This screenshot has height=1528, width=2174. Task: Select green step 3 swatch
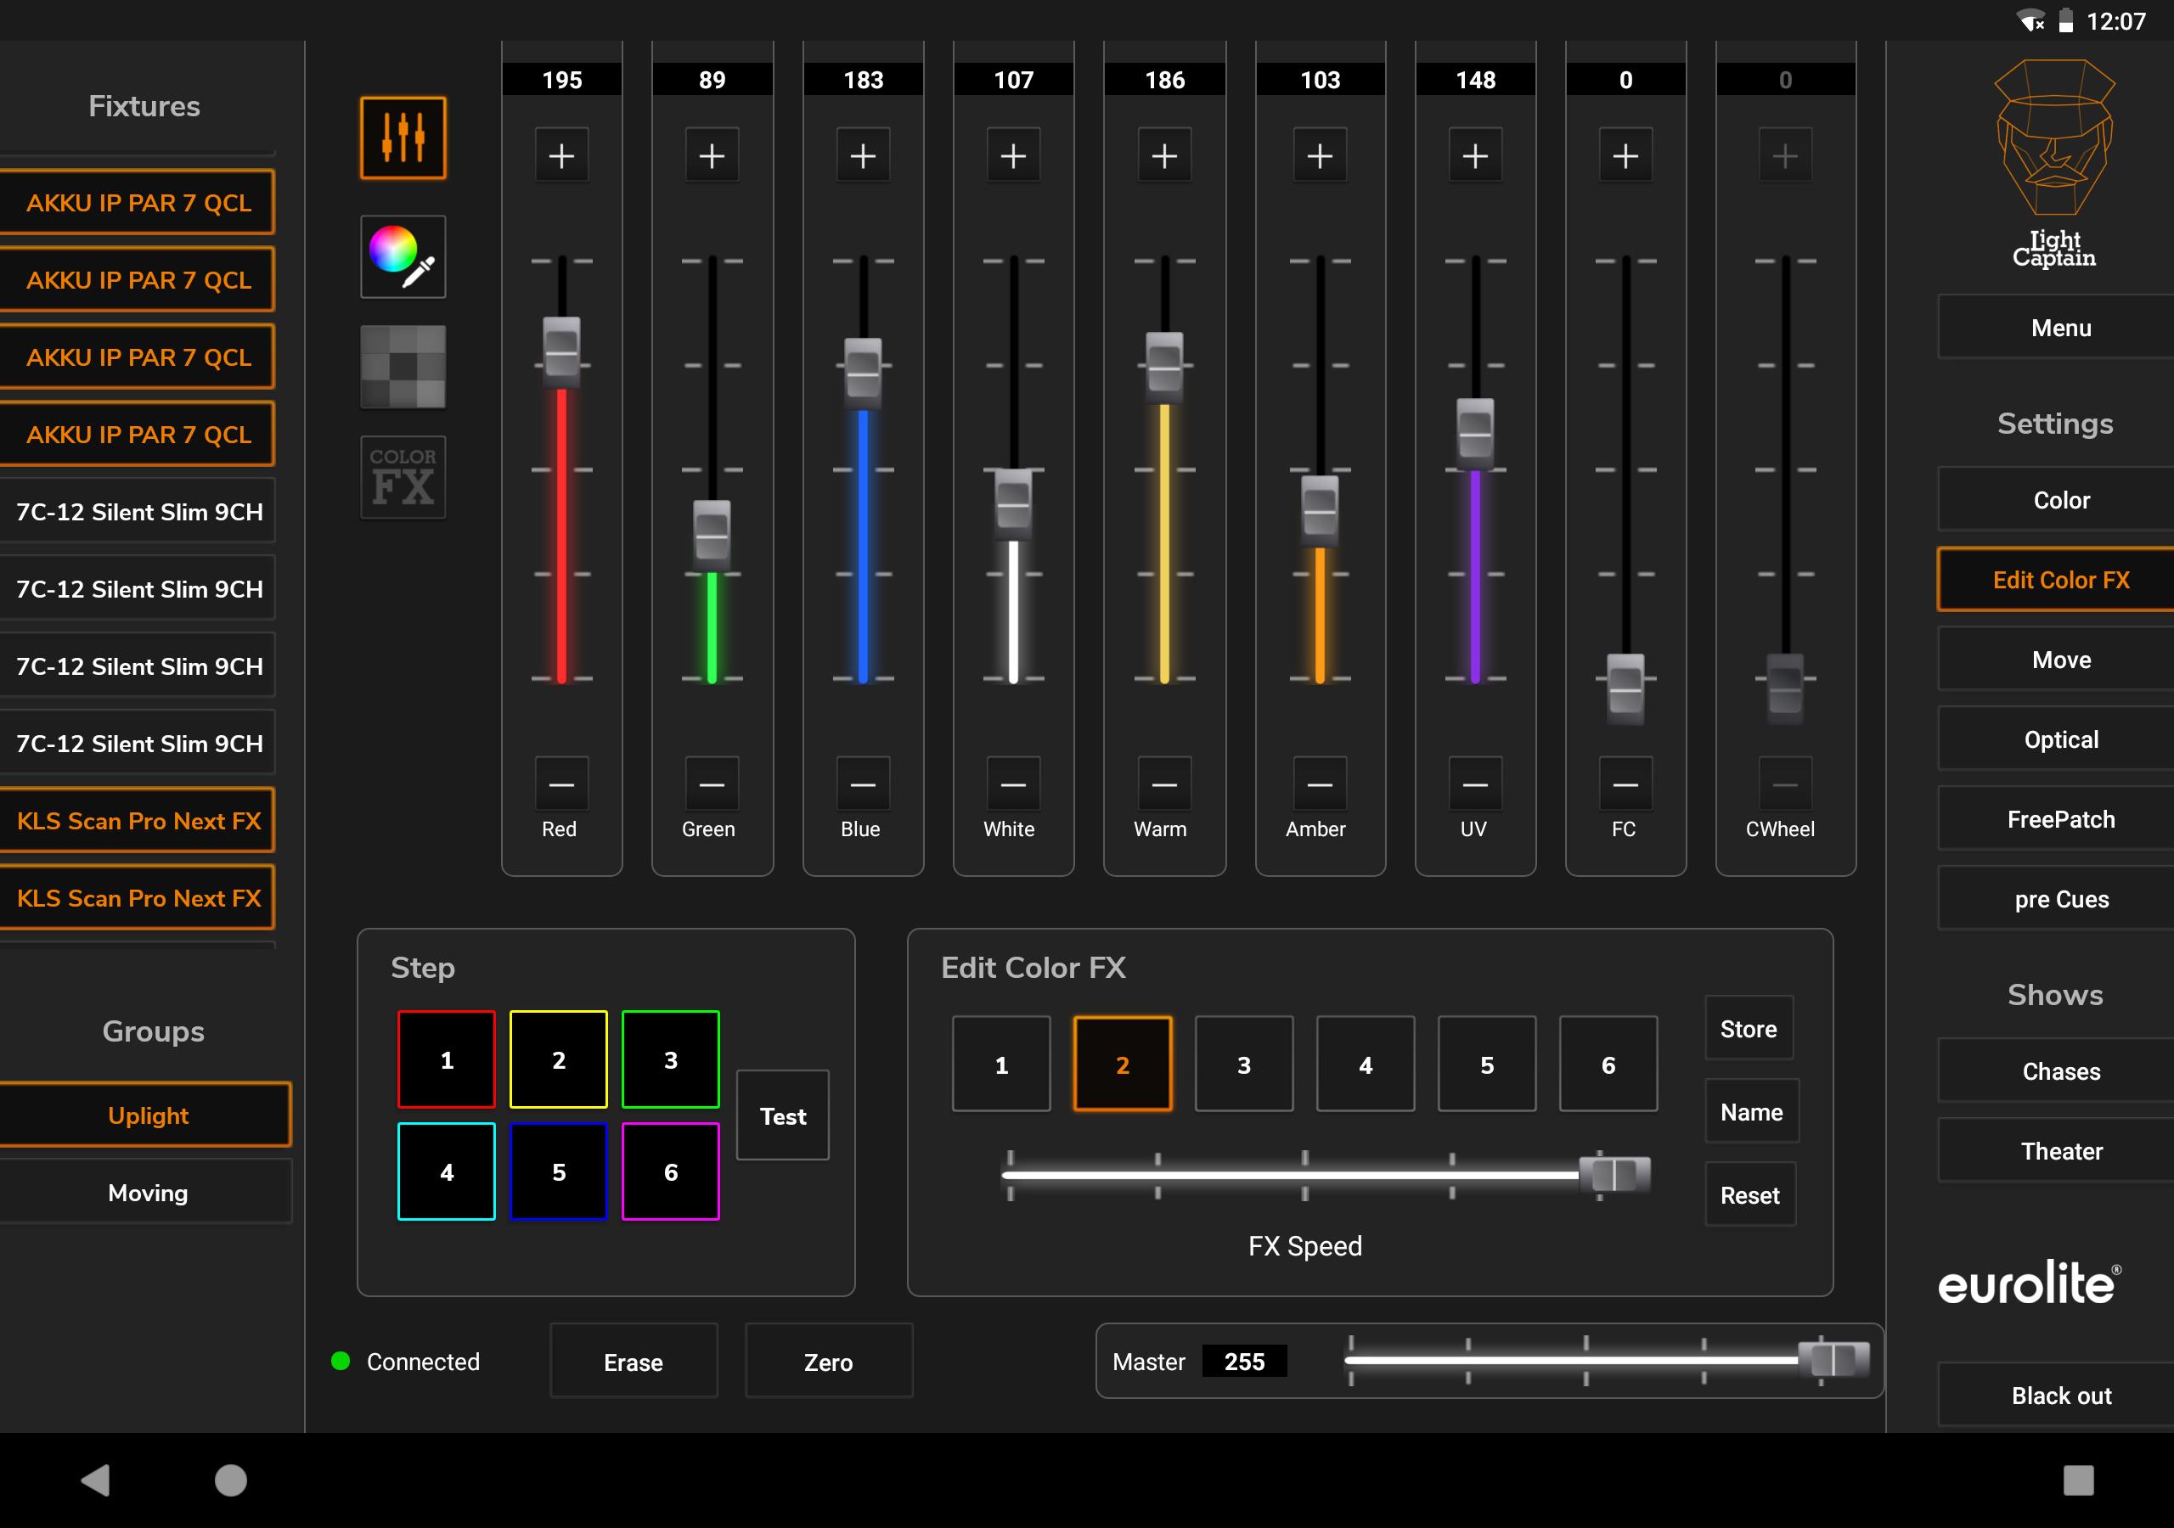[670, 1059]
